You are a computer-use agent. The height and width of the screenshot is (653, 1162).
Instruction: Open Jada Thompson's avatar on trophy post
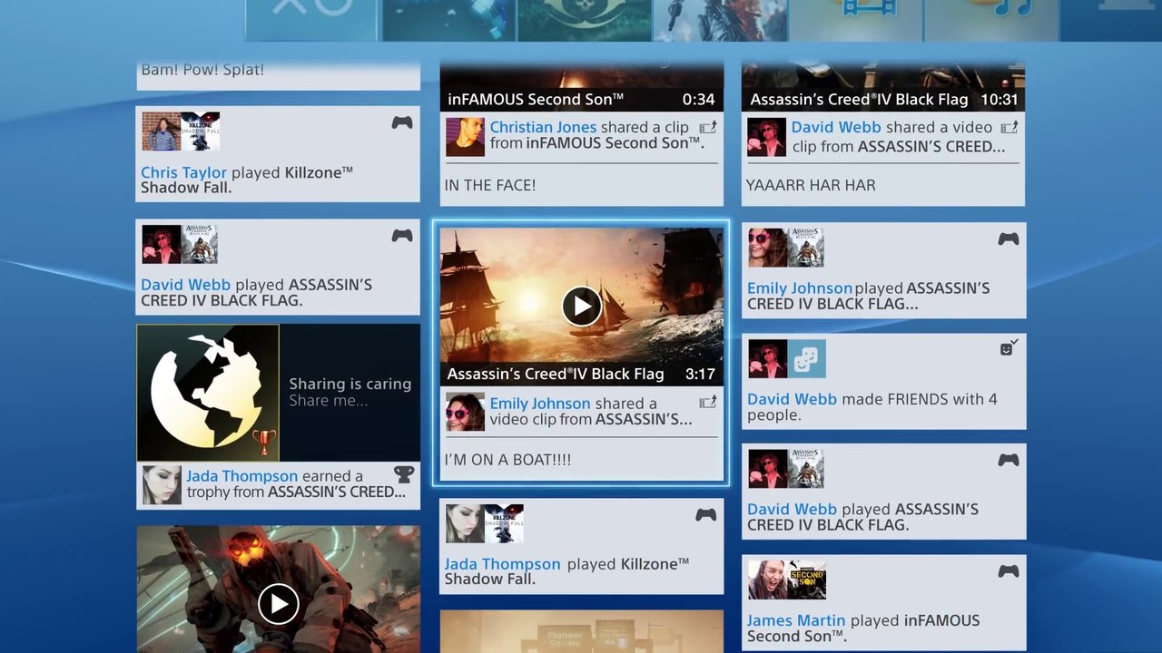tap(162, 484)
